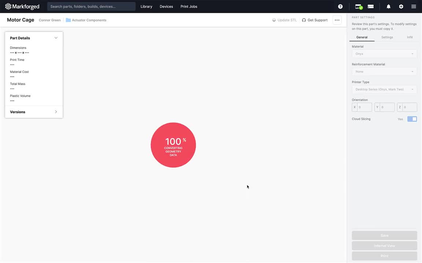Open Devices in the top navigation
Screen dimensions: 422x263
click(166, 7)
